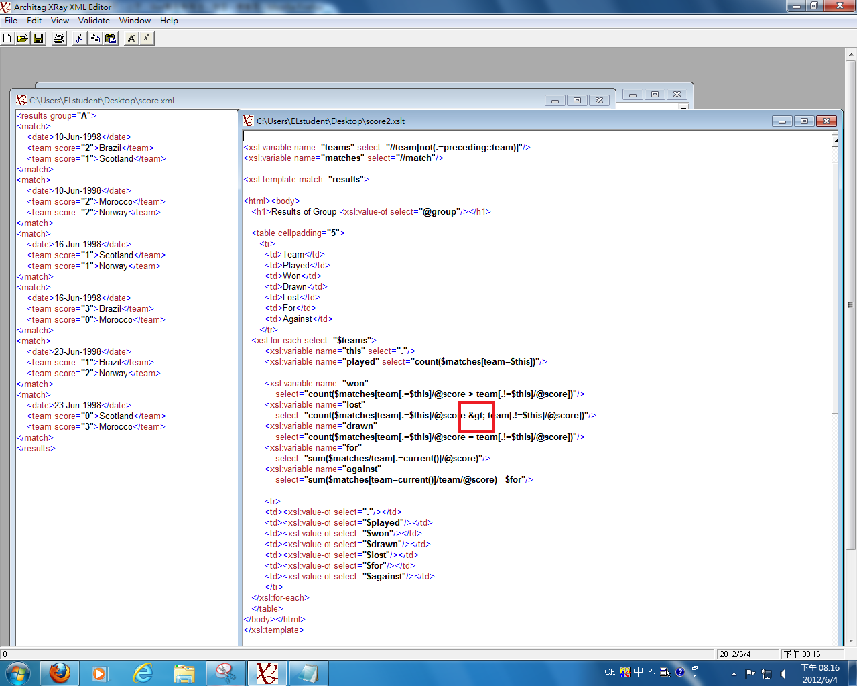Viewport: 857px width, 686px height.
Task: Click the Copy icon in toolbar
Action: tap(94, 38)
